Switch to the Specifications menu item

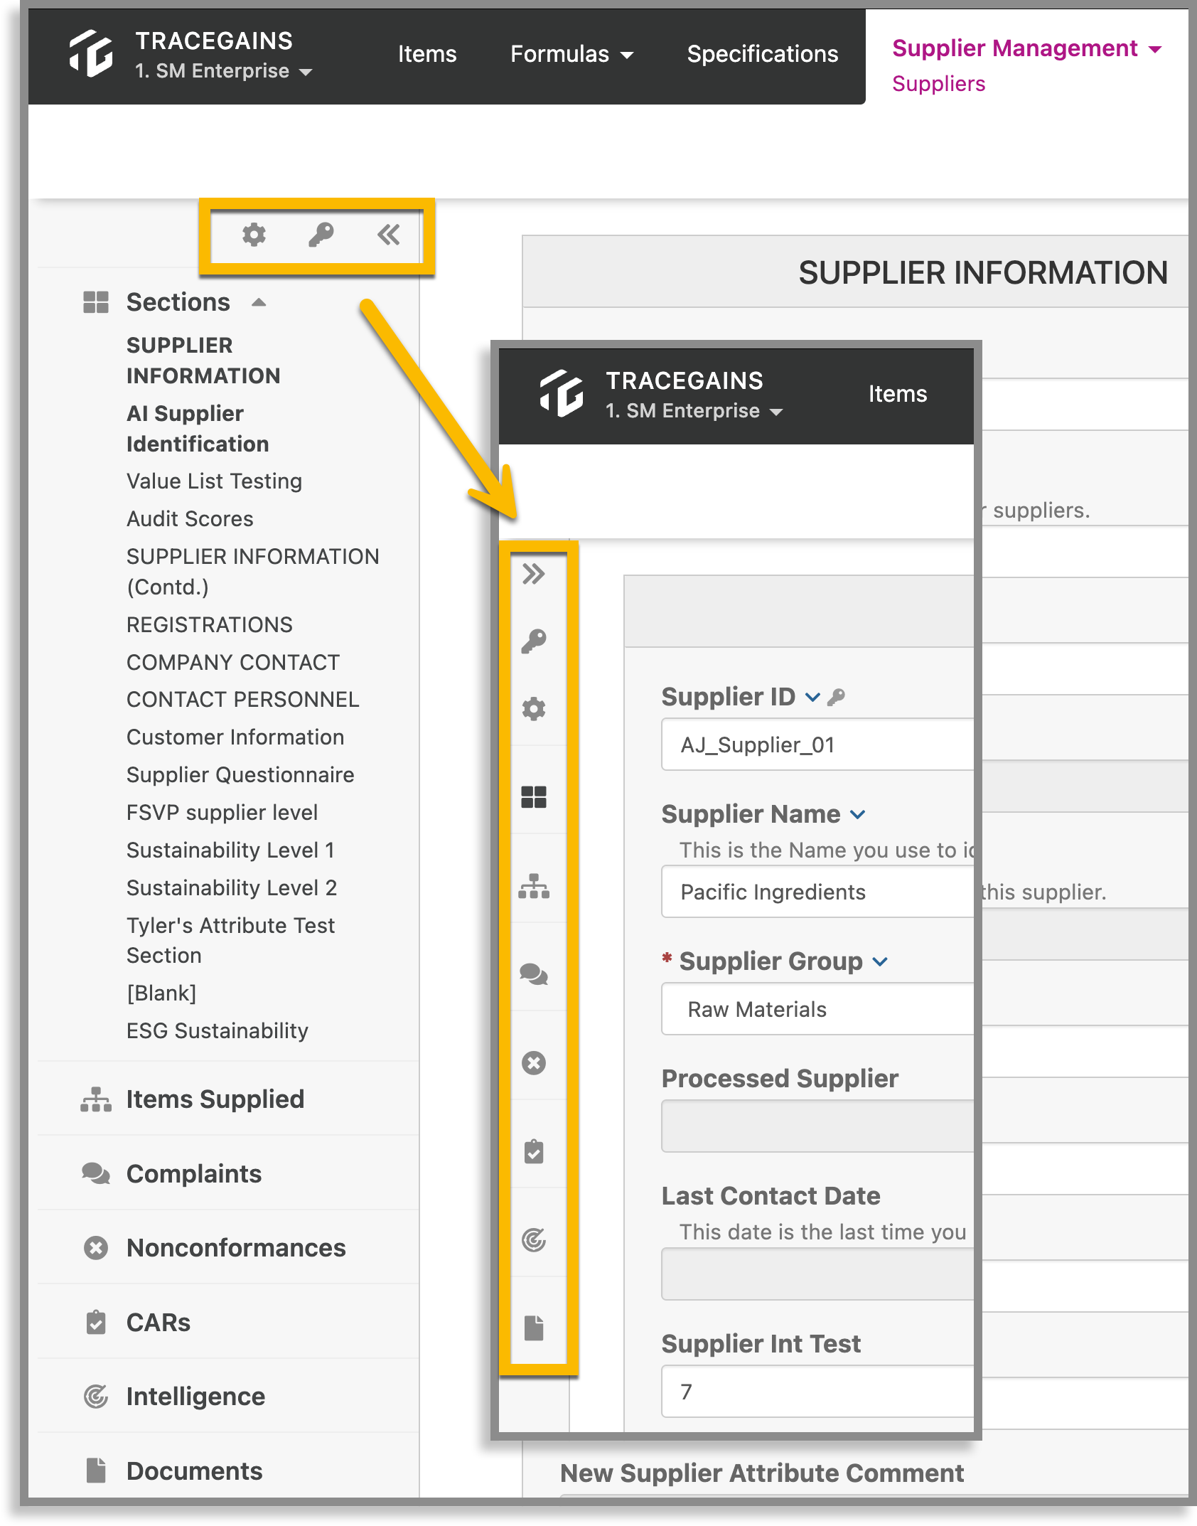tap(762, 54)
